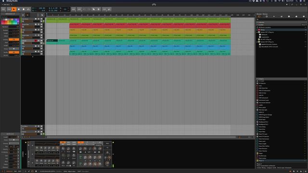Click the tempo value in transport display

(x=42, y=8)
